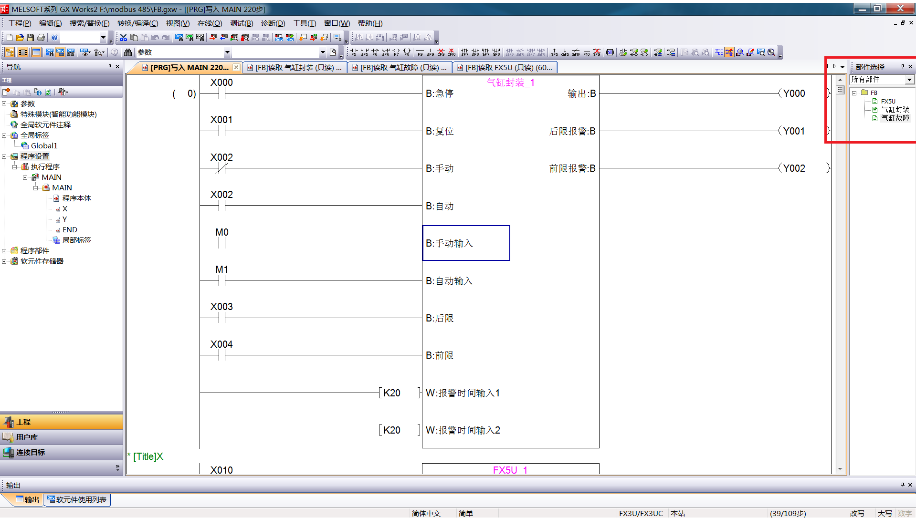Toggle pin on the 导航 panel

point(110,67)
